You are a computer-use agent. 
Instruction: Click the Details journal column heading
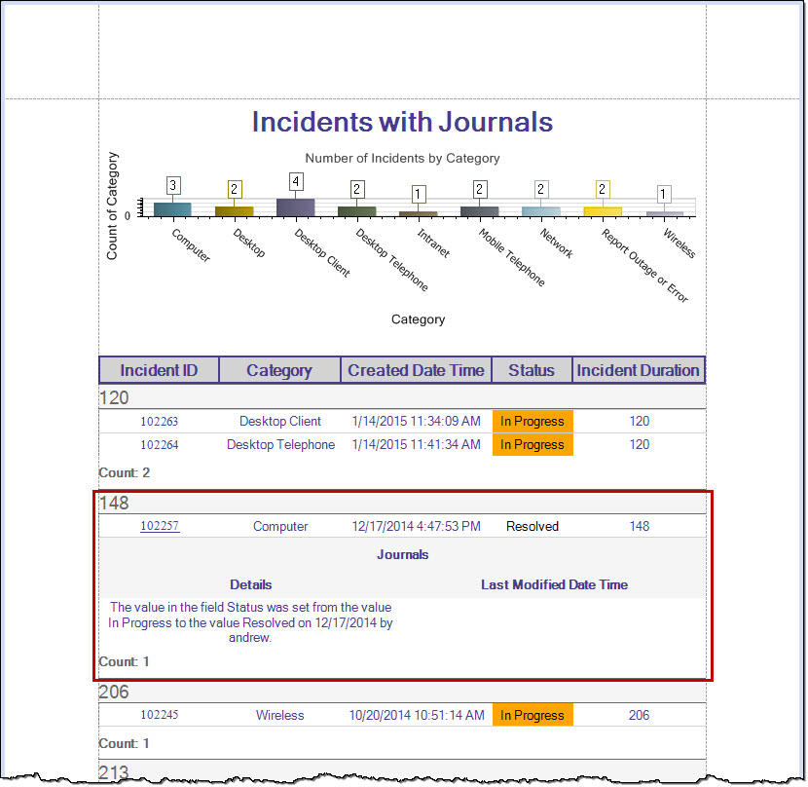pyautogui.click(x=250, y=584)
